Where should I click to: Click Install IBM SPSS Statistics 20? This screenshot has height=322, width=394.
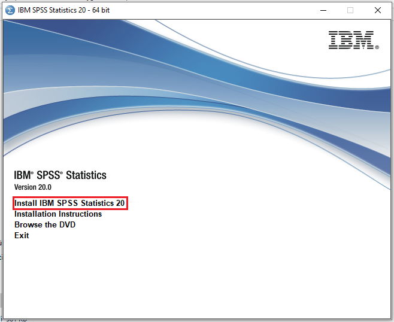[69, 203]
